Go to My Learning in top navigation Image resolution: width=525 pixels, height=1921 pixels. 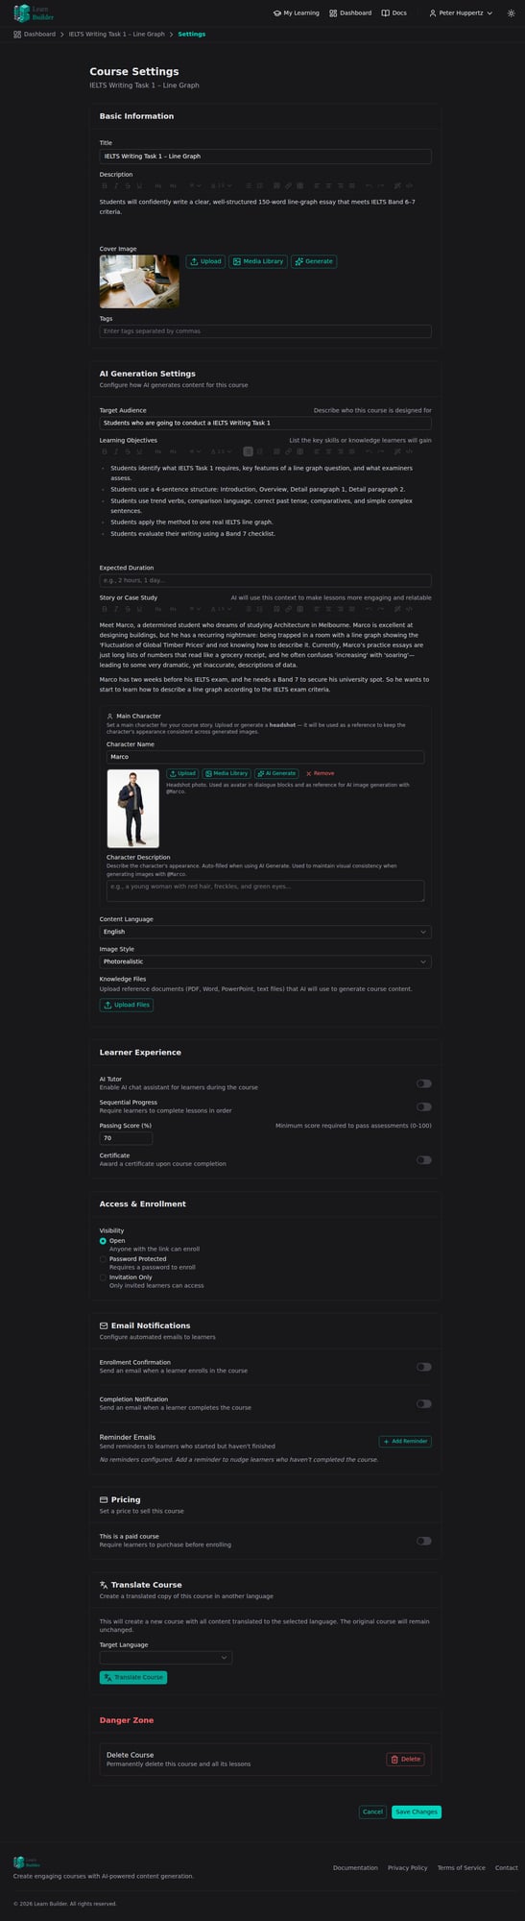tap(297, 13)
